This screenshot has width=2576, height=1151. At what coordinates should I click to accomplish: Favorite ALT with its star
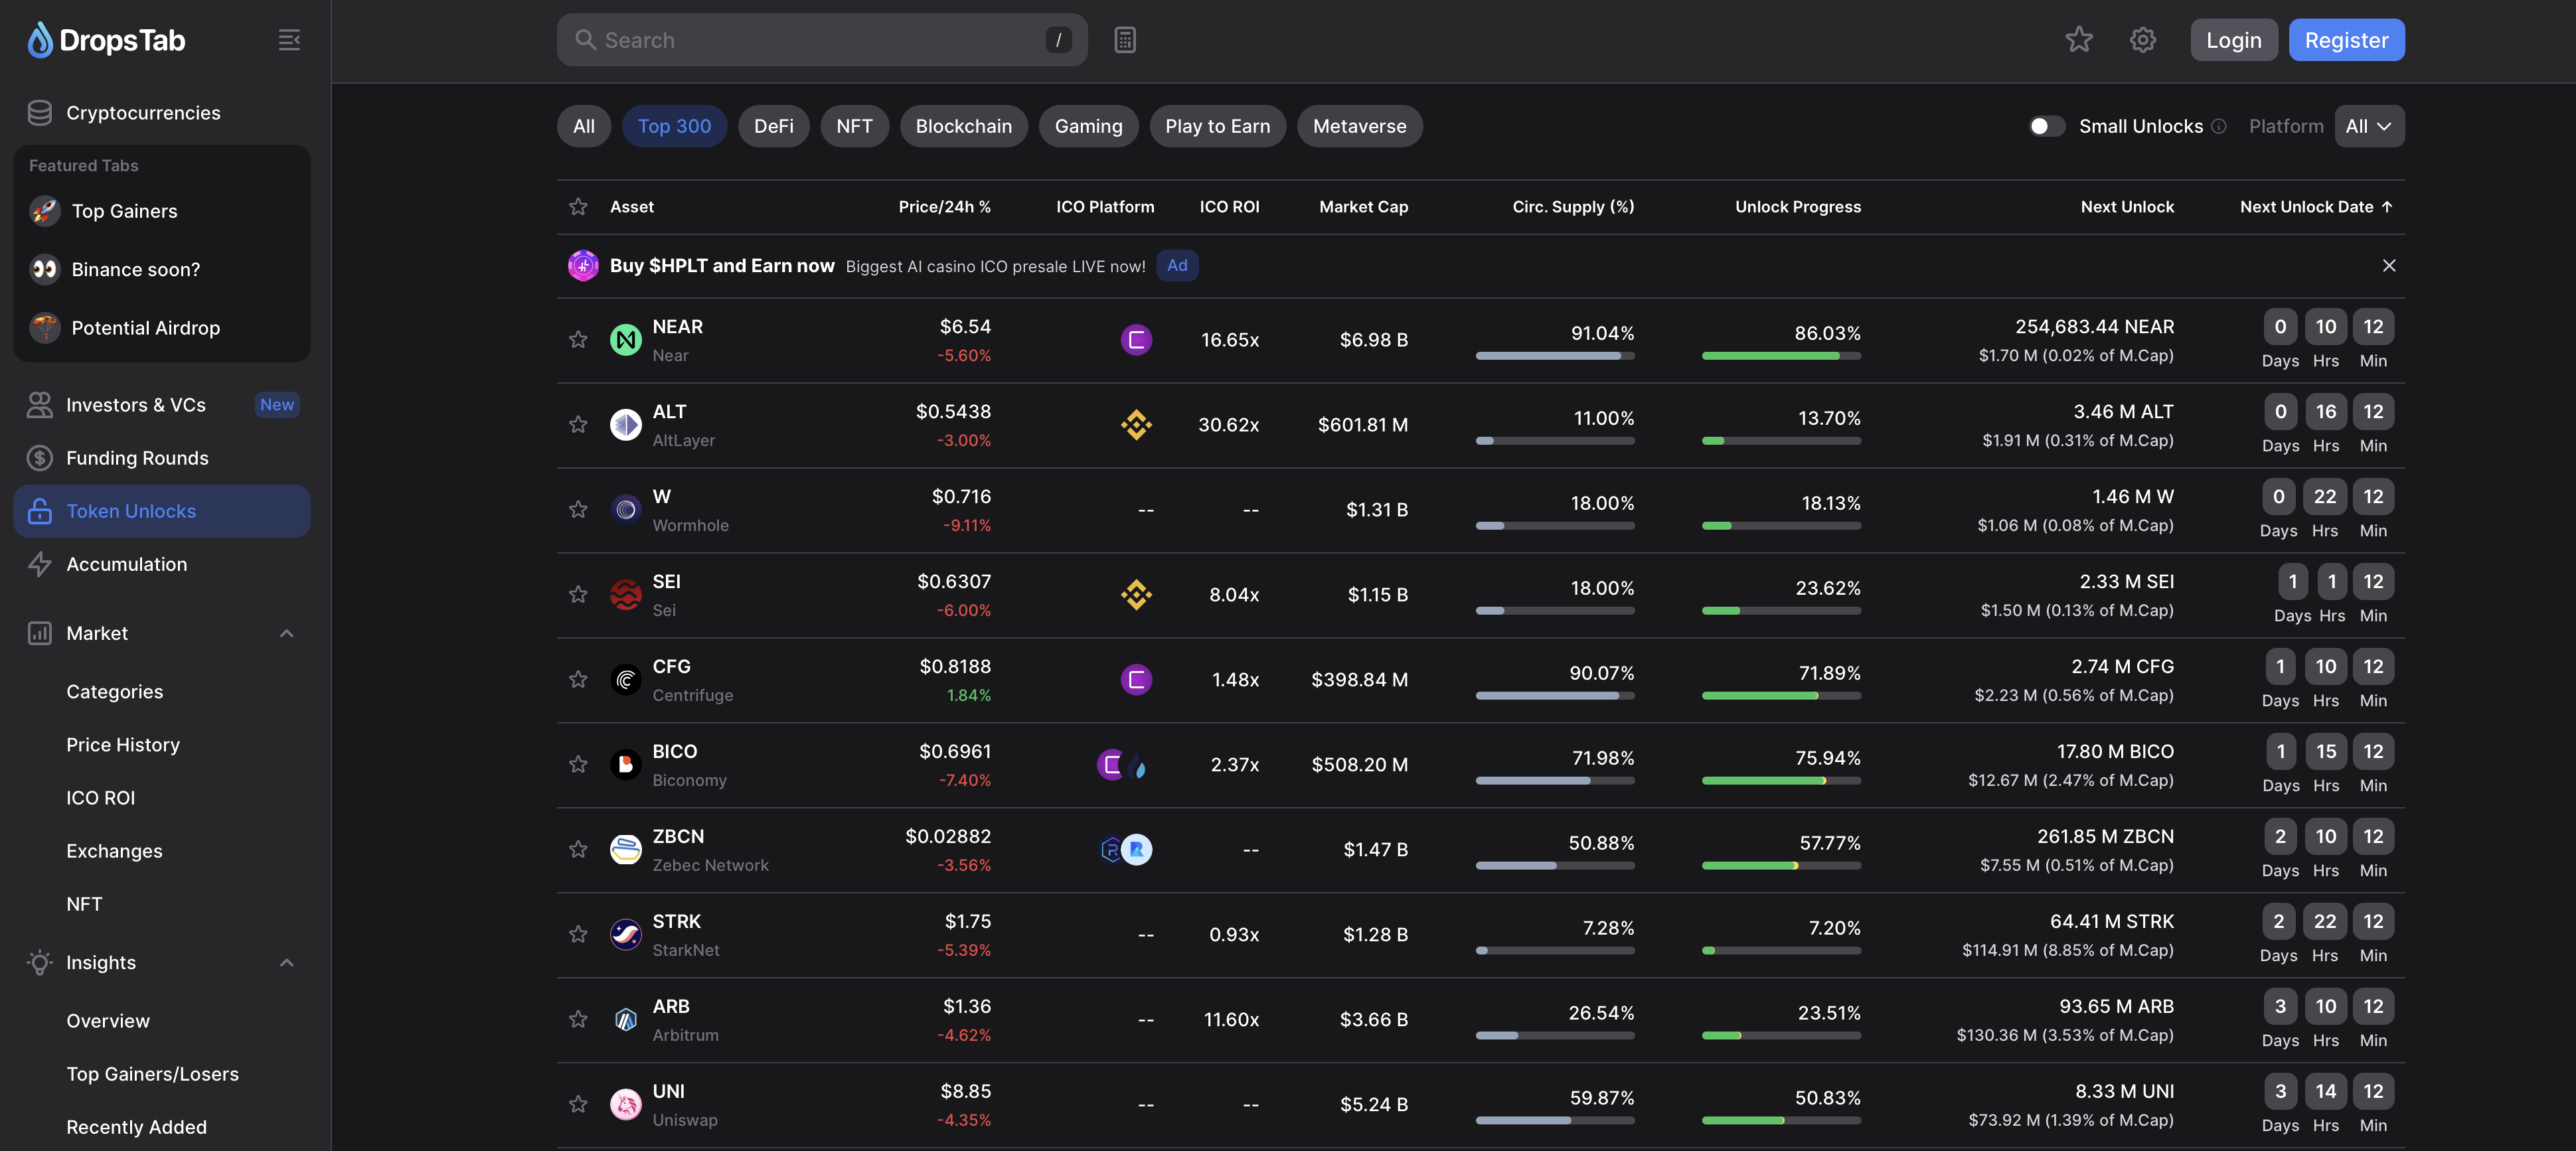click(578, 425)
